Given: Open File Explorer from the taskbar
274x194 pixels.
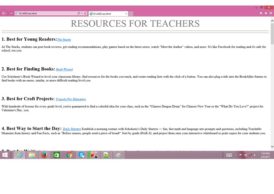Looking at the screenshot, I should pos(32,155).
